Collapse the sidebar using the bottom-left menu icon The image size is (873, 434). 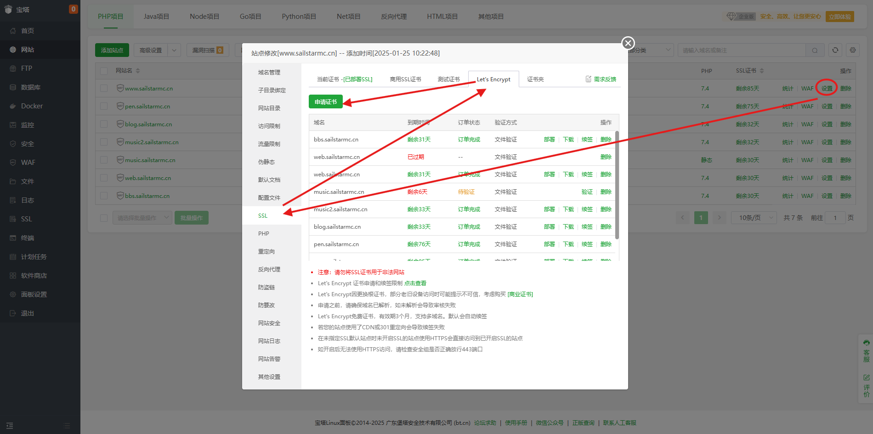point(10,426)
